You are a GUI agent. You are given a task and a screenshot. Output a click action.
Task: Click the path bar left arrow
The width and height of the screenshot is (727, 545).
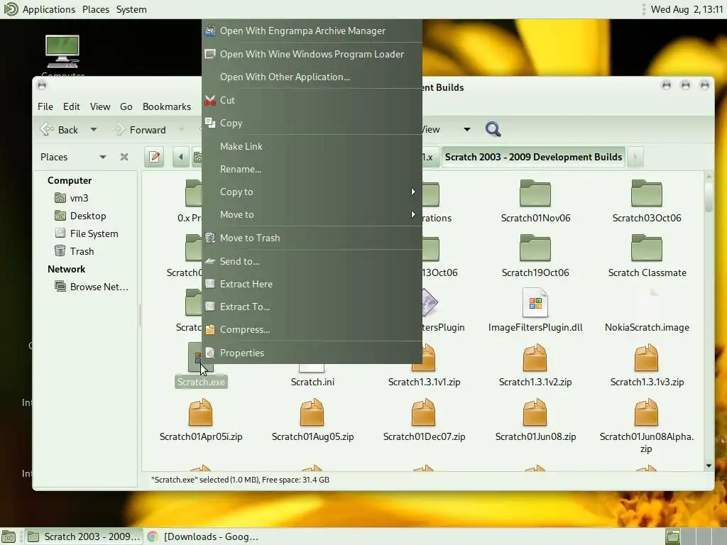[181, 157]
